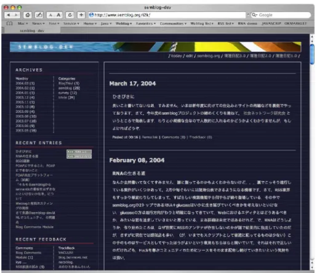
Task: Click the globe site icon in the address bar
Action: 92,15
